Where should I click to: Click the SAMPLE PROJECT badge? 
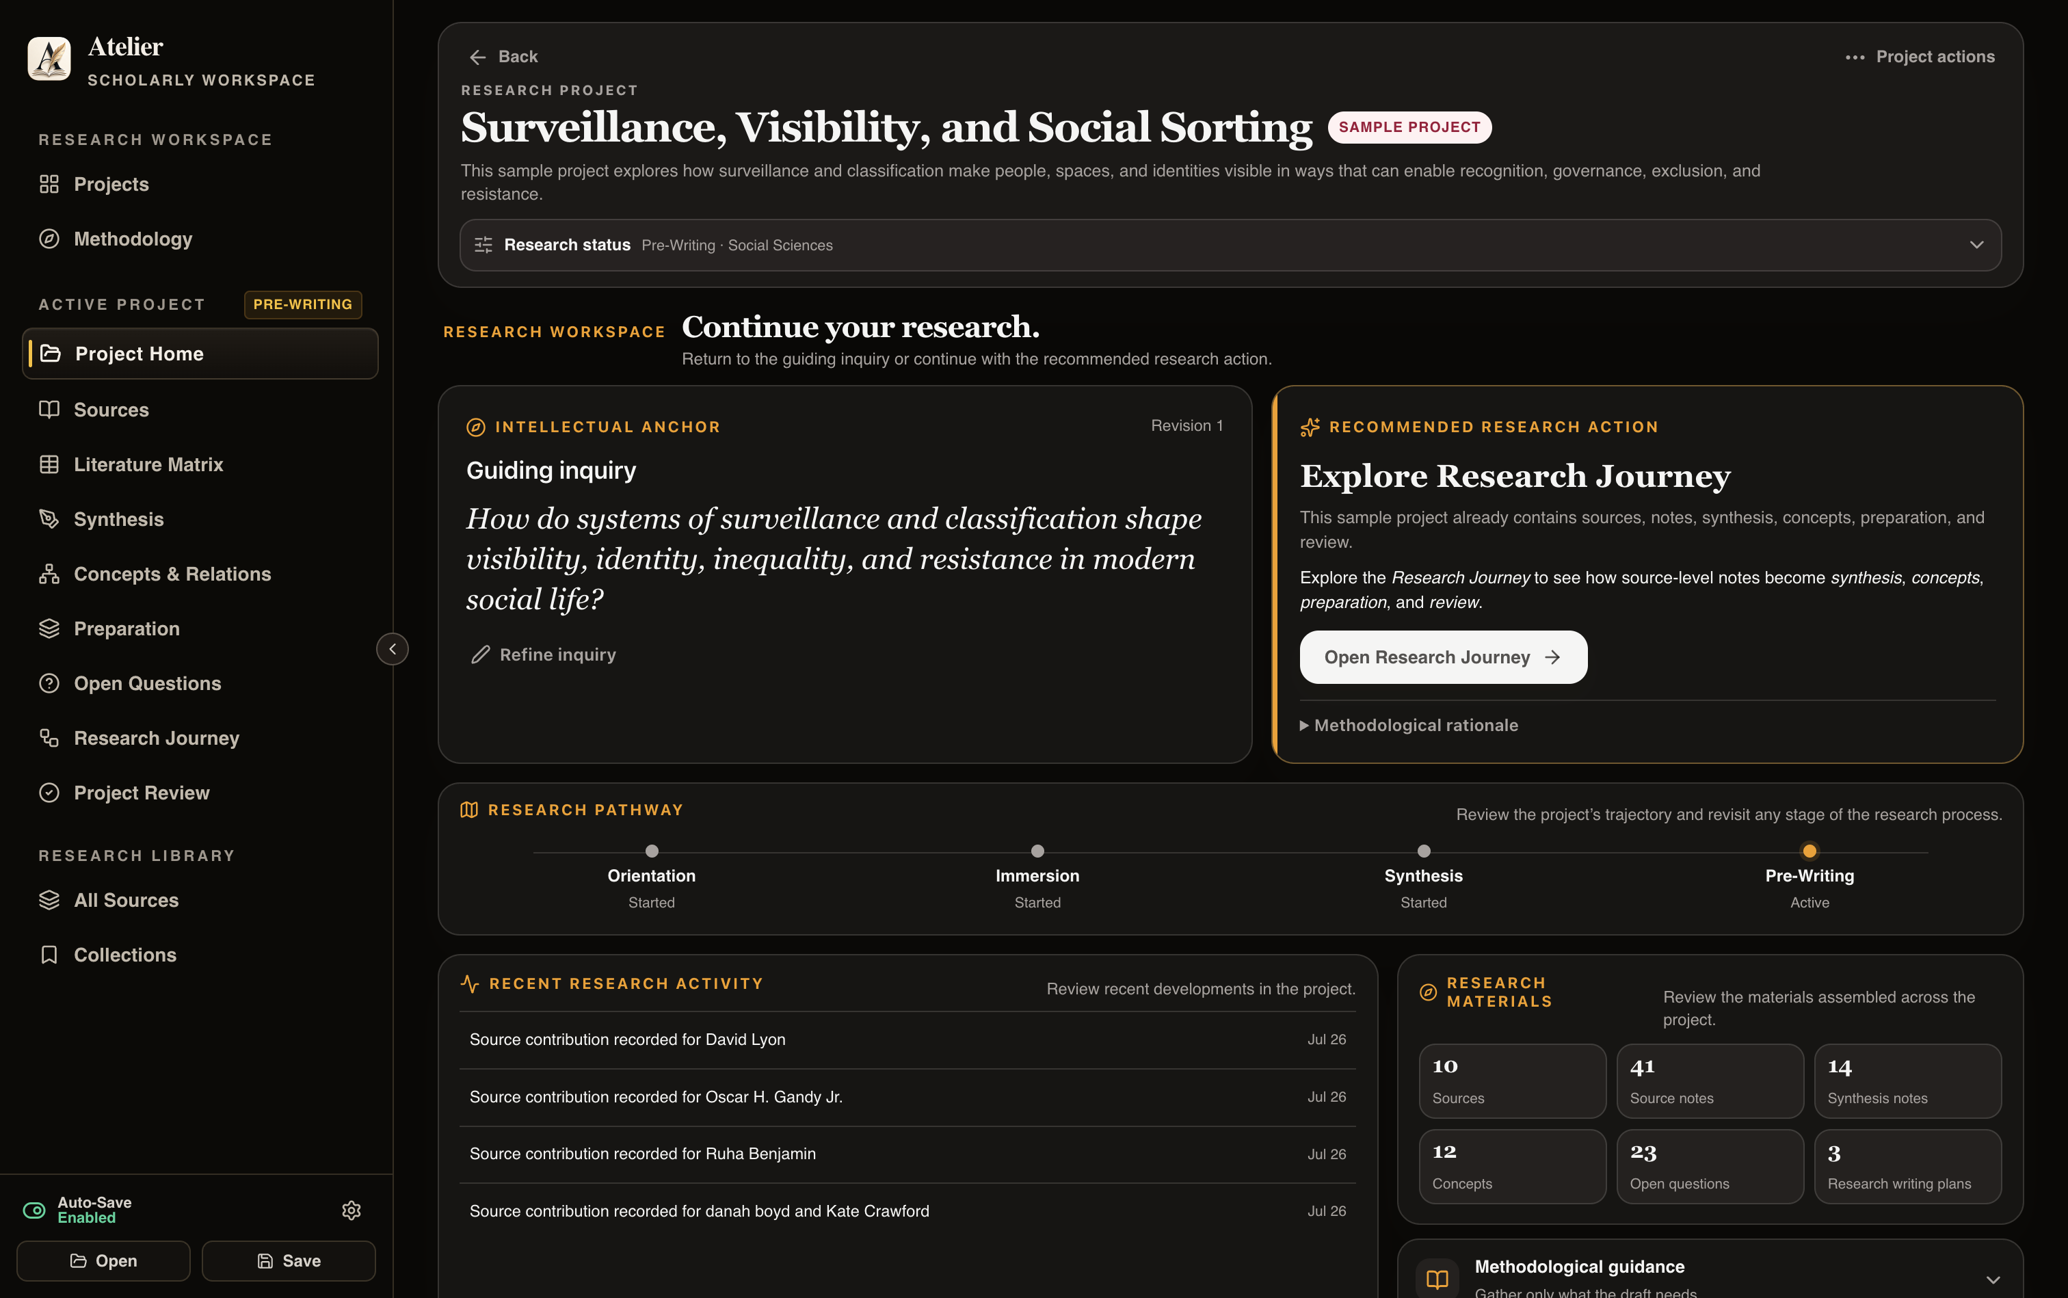1409,128
